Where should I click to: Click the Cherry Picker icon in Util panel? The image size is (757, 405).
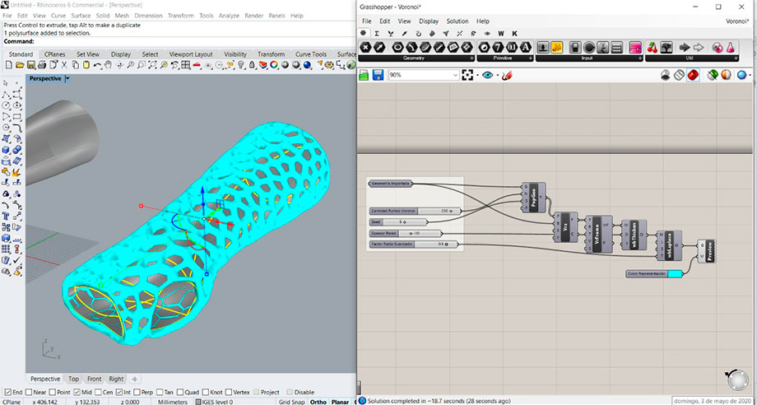click(653, 47)
